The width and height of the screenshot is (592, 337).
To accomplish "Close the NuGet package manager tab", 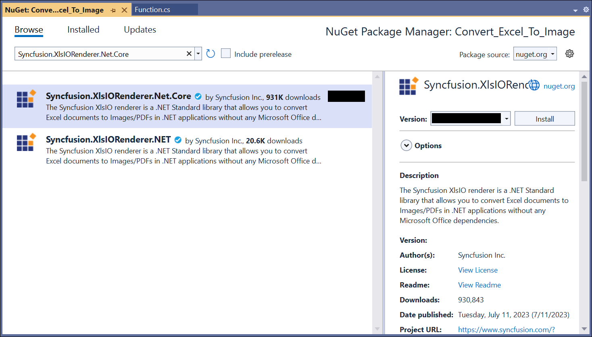I will pyautogui.click(x=125, y=10).
